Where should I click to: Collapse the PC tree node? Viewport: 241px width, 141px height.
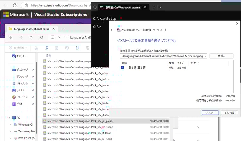tap(9, 118)
